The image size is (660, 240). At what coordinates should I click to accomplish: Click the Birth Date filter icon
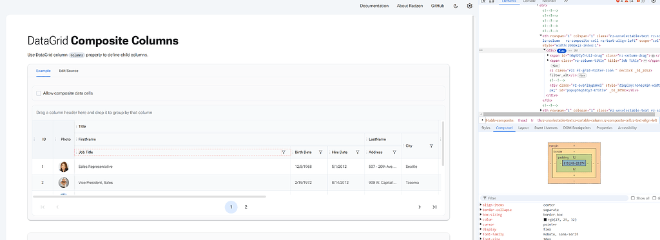tap(320, 152)
